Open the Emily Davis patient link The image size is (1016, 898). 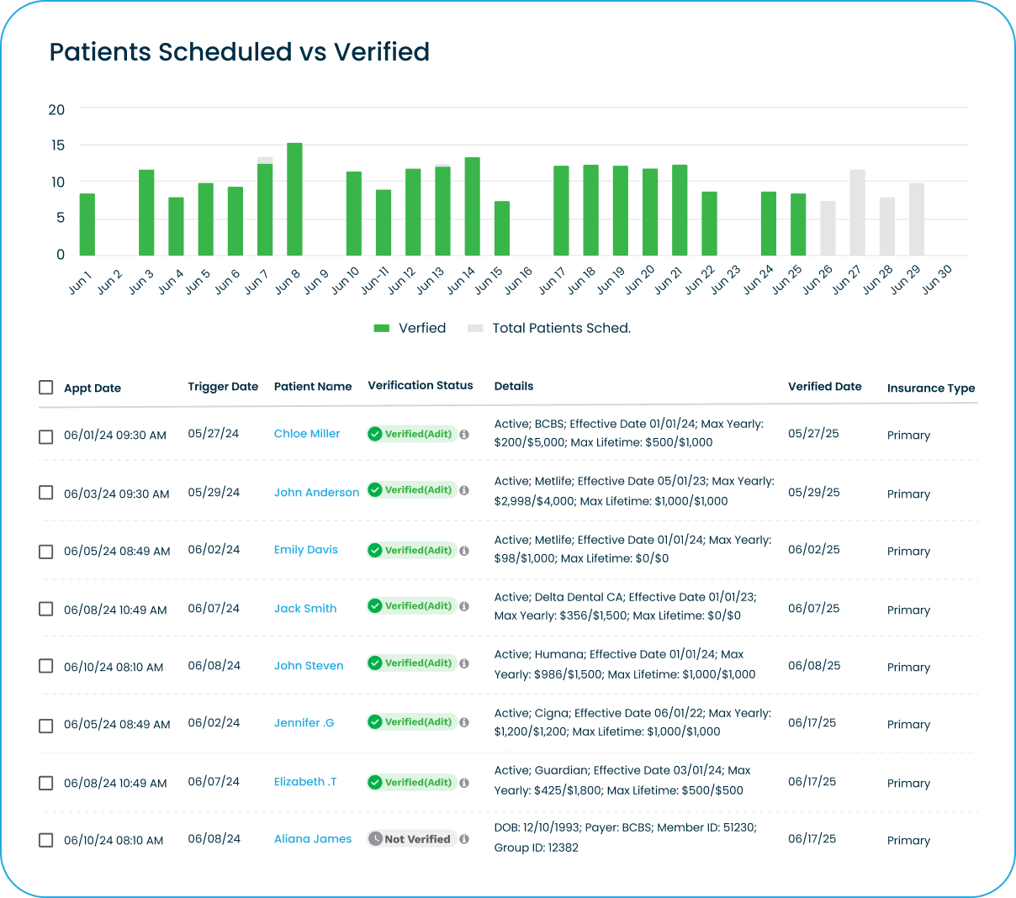pos(305,549)
